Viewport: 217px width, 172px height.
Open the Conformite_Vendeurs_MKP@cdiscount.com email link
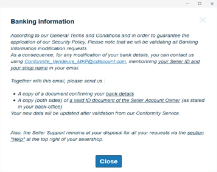[75, 61]
